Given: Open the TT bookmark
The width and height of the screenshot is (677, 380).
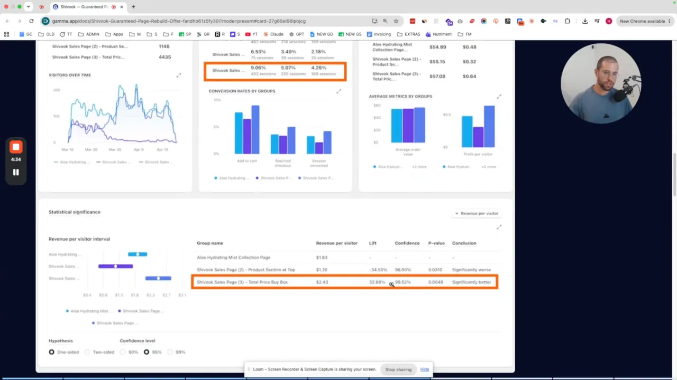Looking at the screenshot, I should pos(66,34).
